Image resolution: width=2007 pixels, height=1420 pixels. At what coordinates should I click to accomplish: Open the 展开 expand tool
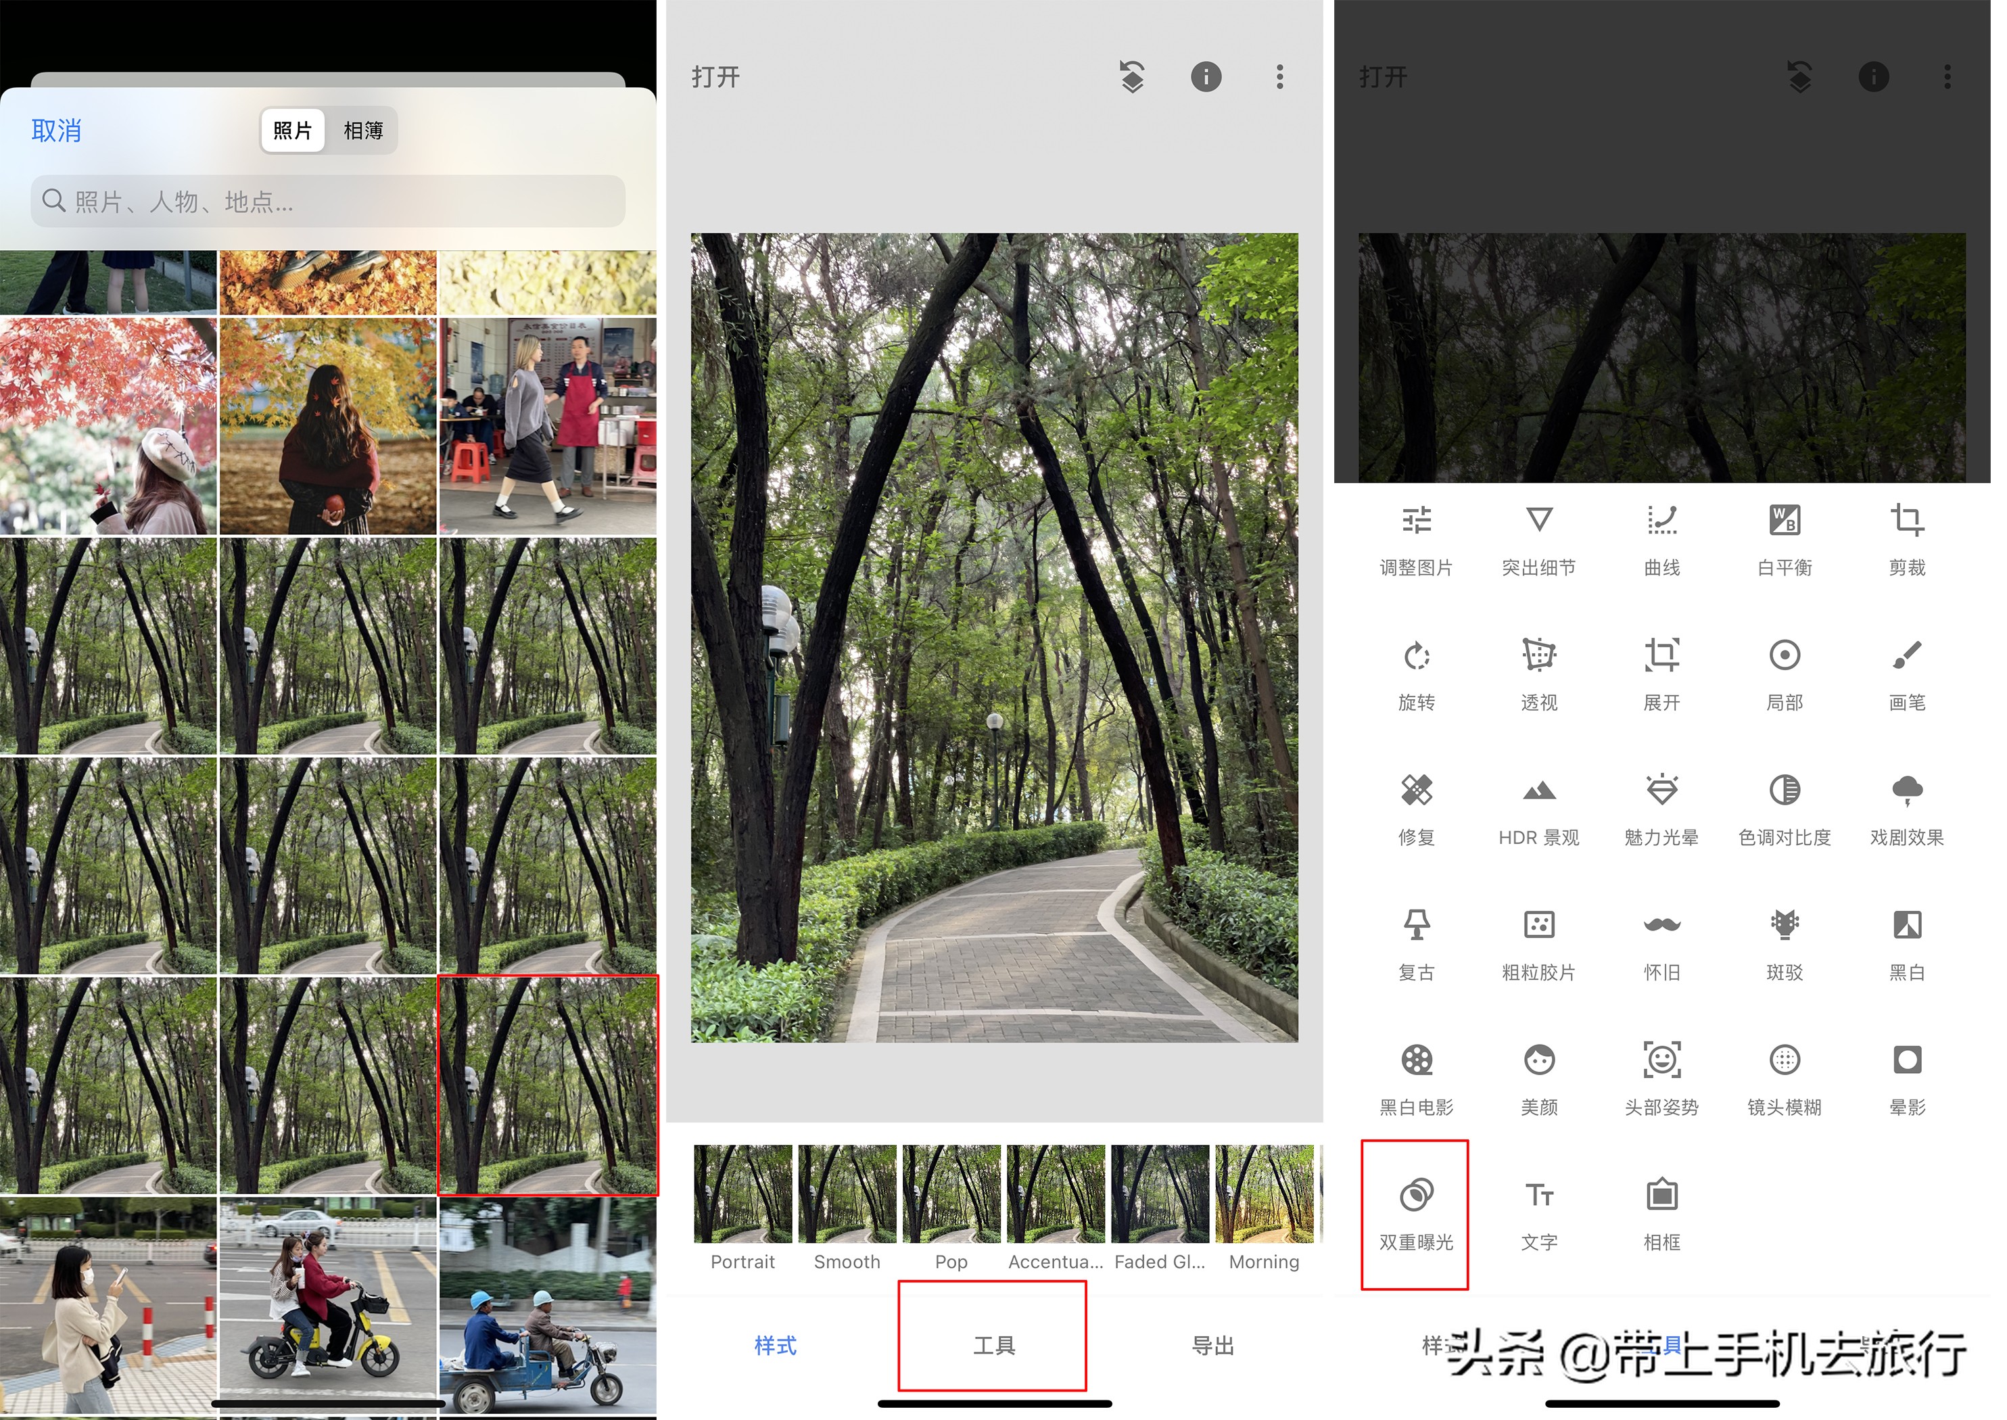click(x=1661, y=675)
